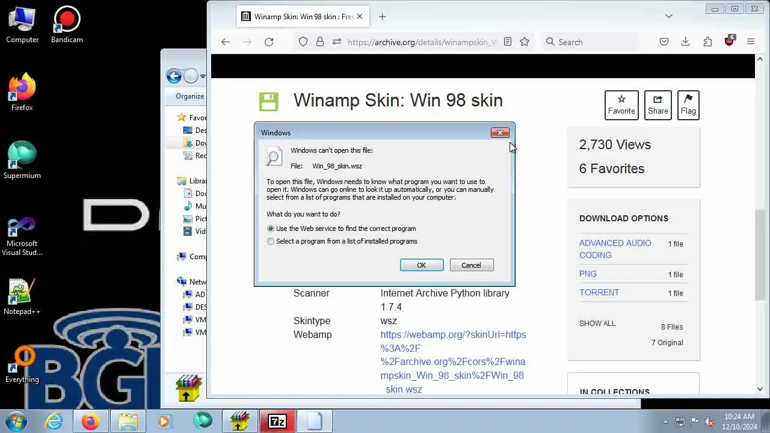Click SHOW ALL download files
The height and width of the screenshot is (433, 770).
point(597,324)
